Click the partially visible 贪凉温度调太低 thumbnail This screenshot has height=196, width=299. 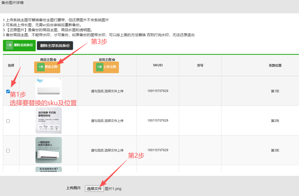click(49, 169)
